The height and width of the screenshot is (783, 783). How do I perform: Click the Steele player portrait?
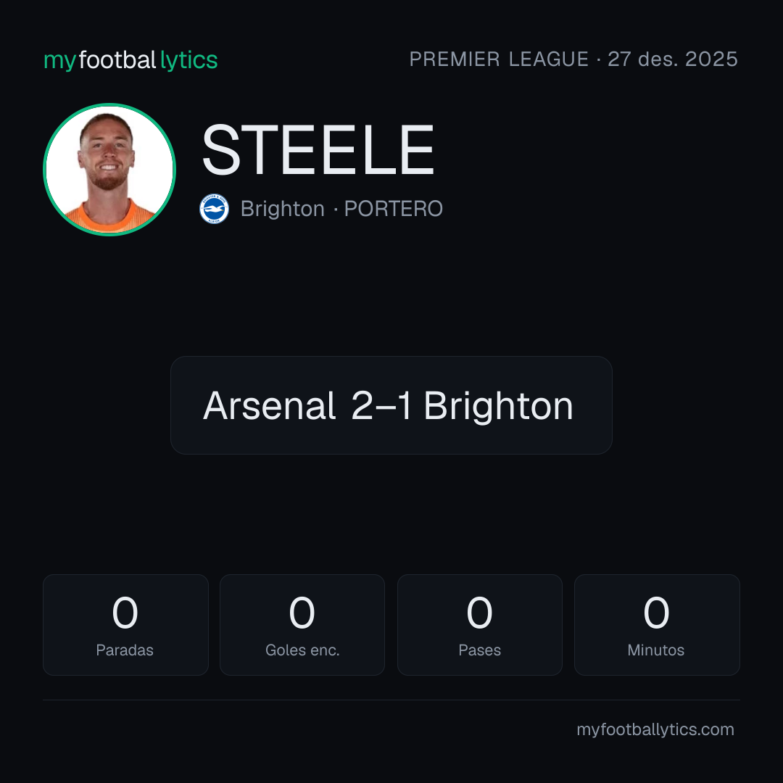109,169
